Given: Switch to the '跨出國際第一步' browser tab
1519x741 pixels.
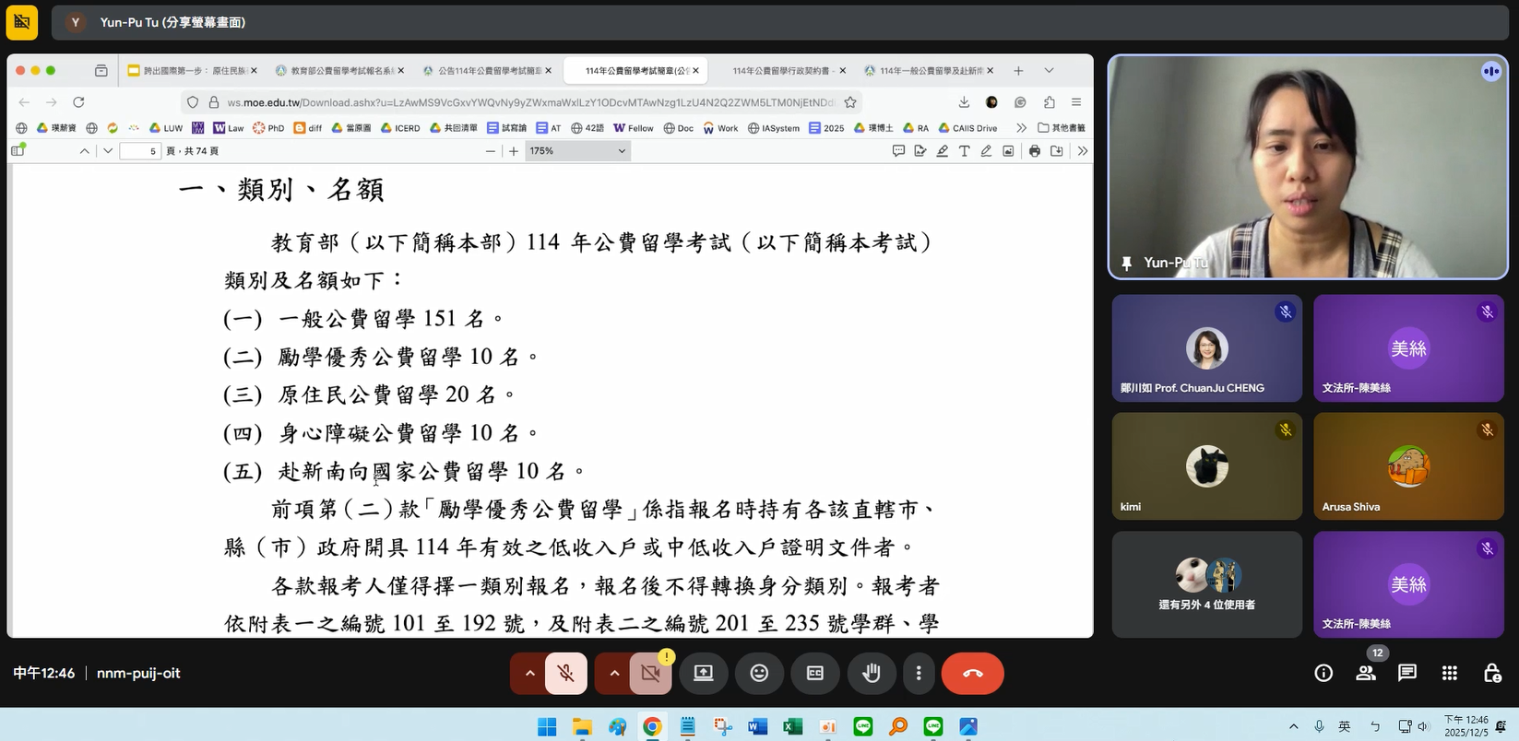Looking at the screenshot, I should (x=194, y=71).
